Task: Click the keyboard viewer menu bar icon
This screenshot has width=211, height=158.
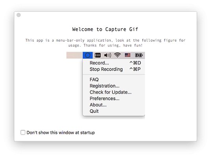Action: pos(97,55)
